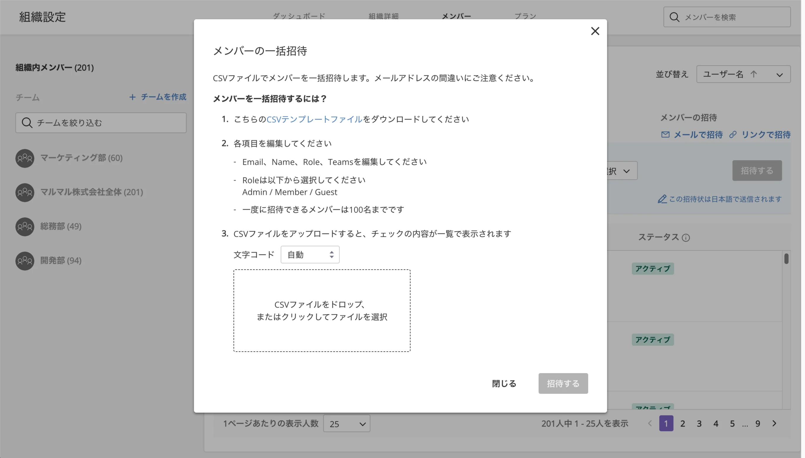805x458 pixels.
Task: Click the plus icon beside チームを作成
Action: pyautogui.click(x=132, y=97)
